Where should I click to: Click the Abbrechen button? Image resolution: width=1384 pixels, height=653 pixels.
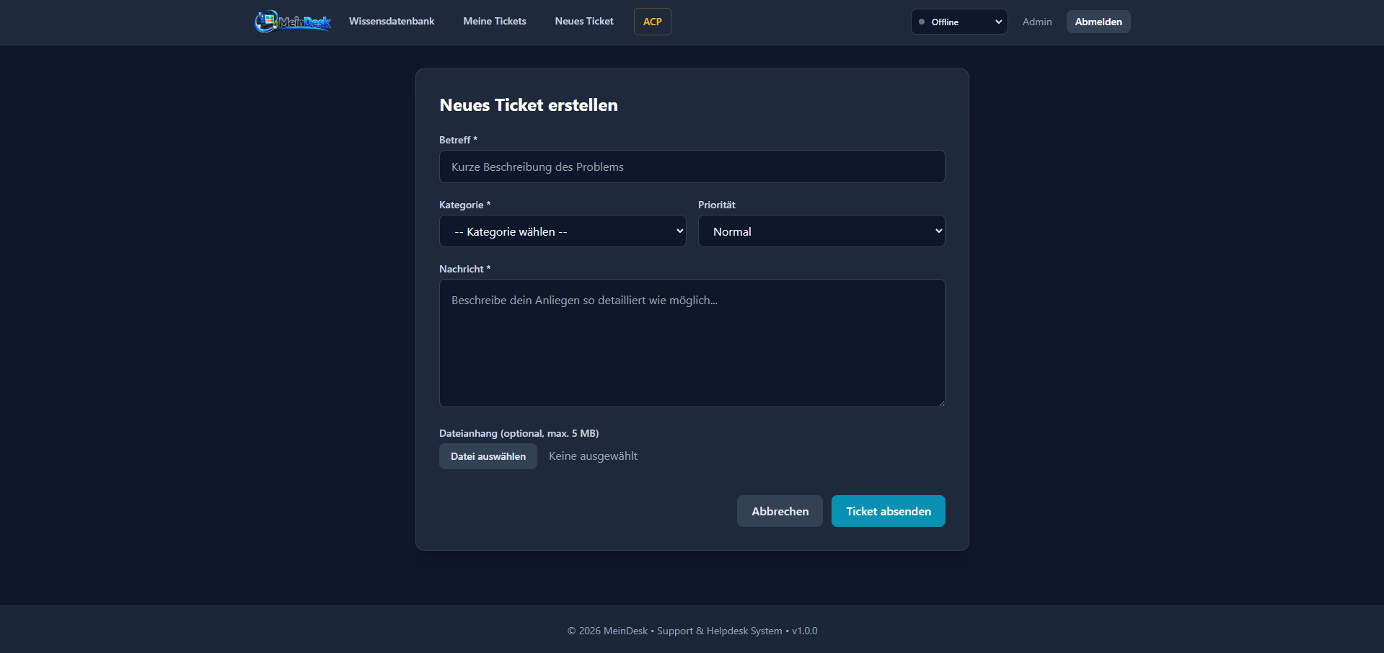pyautogui.click(x=780, y=511)
